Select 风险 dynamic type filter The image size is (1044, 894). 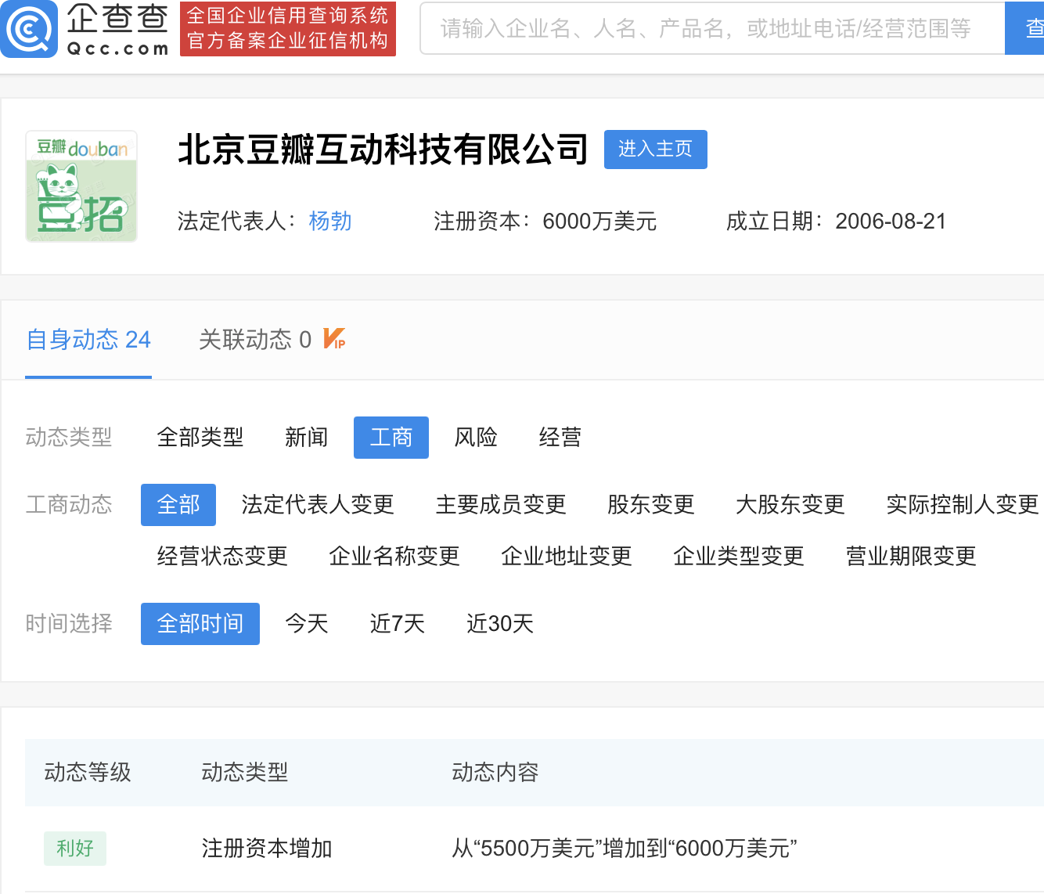tap(476, 438)
